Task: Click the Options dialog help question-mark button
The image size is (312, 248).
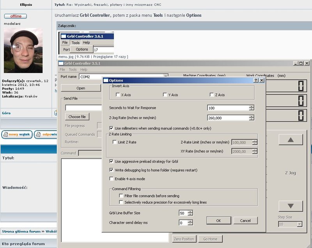Action: [x=256, y=80]
